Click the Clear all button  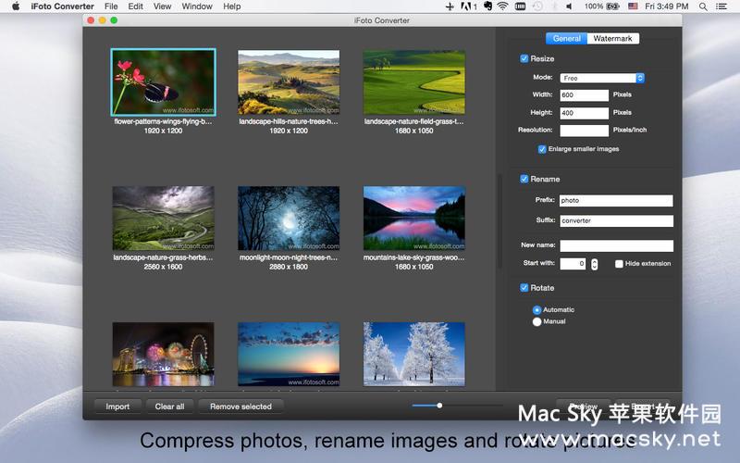coord(169,407)
